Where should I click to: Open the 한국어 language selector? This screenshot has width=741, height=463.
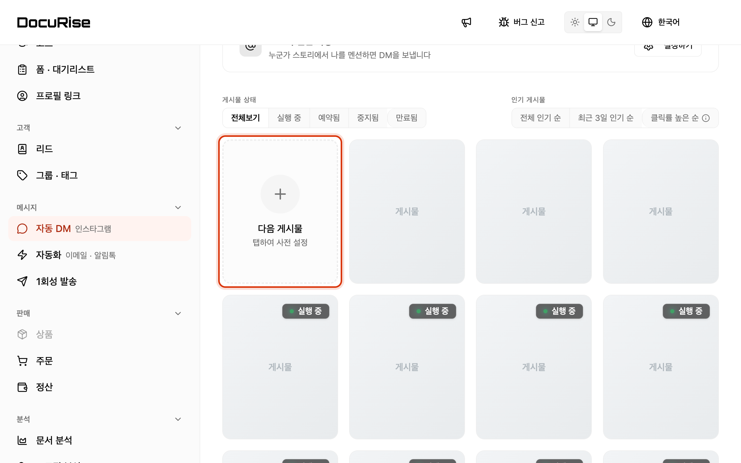(660, 22)
